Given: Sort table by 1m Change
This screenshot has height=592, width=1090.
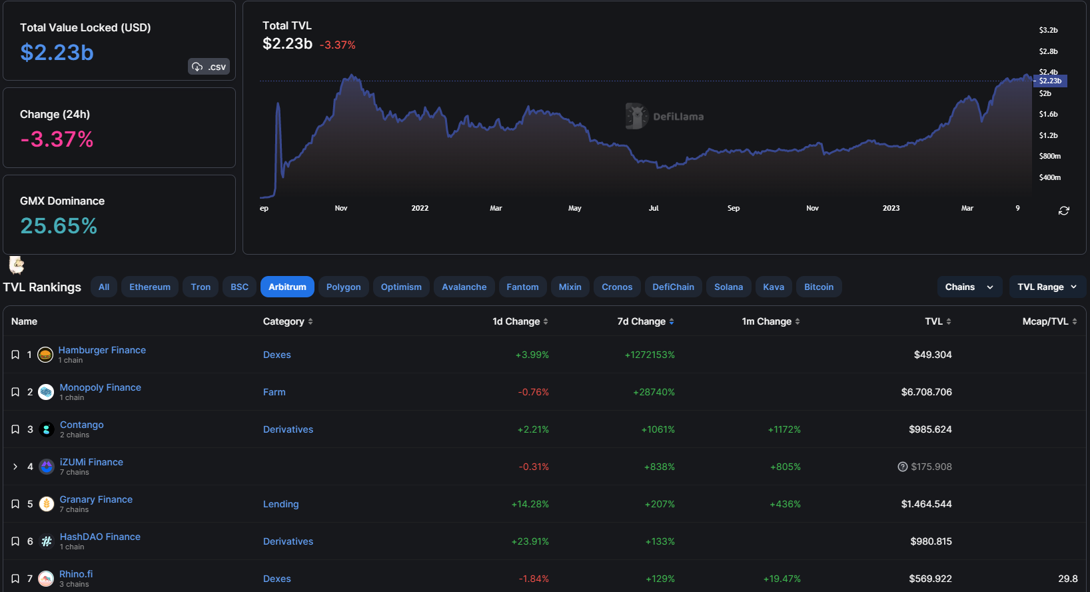Looking at the screenshot, I should coord(771,321).
